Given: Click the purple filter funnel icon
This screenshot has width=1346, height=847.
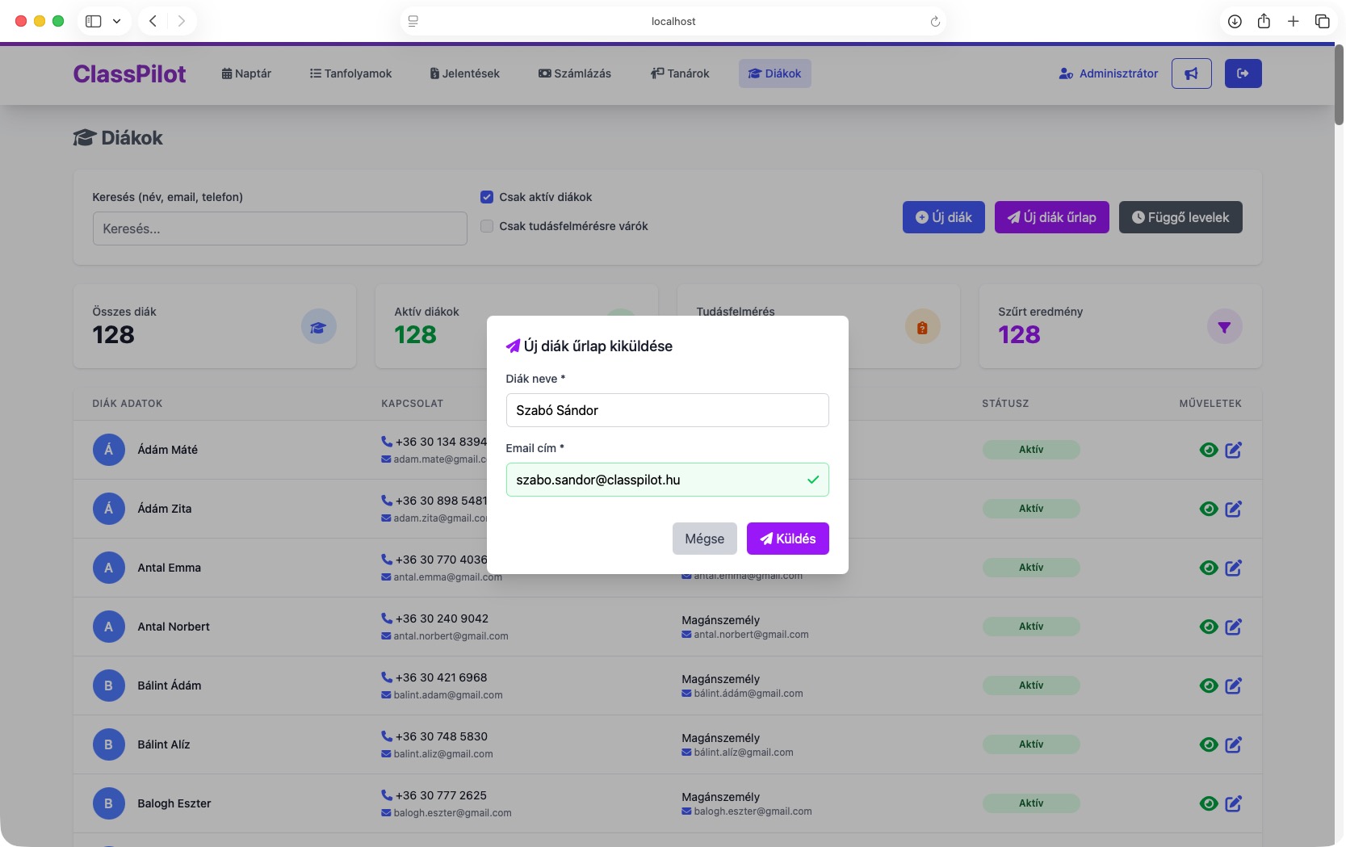Looking at the screenshot, I should pos(1224,327).
